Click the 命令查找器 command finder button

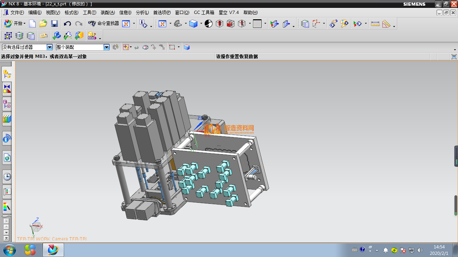point(104,24)
